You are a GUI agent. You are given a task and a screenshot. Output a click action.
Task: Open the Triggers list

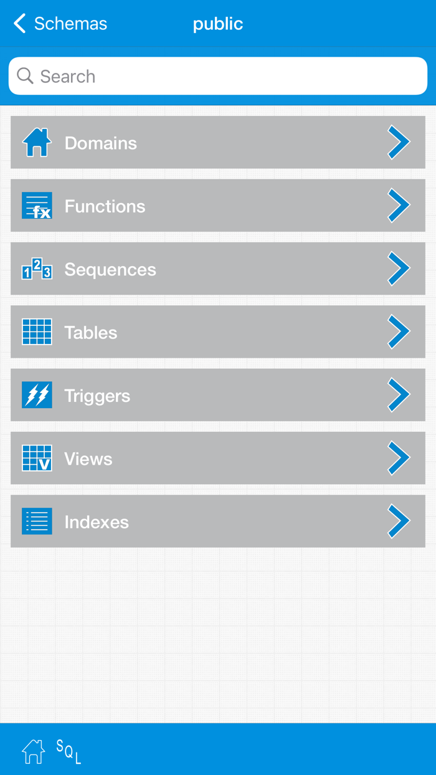[218, 395]
